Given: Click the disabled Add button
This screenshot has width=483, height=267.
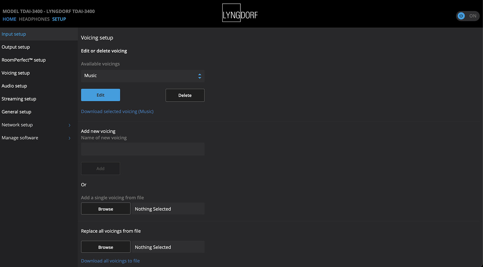Looking at the screenshot, I should pos(100,169).
